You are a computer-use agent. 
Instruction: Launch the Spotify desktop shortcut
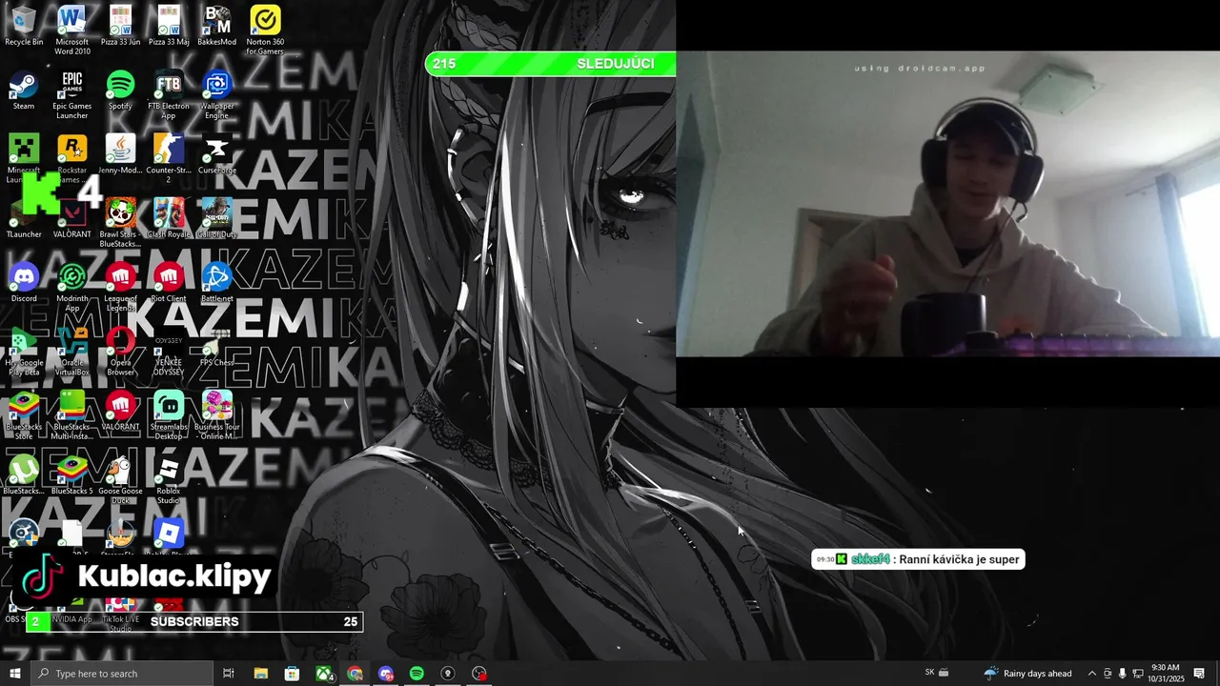pos(120,90)
